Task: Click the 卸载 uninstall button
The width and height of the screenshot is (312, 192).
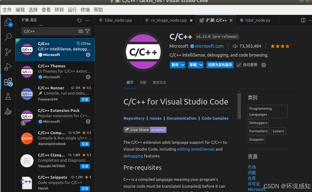Action: [x=193, y=65]
